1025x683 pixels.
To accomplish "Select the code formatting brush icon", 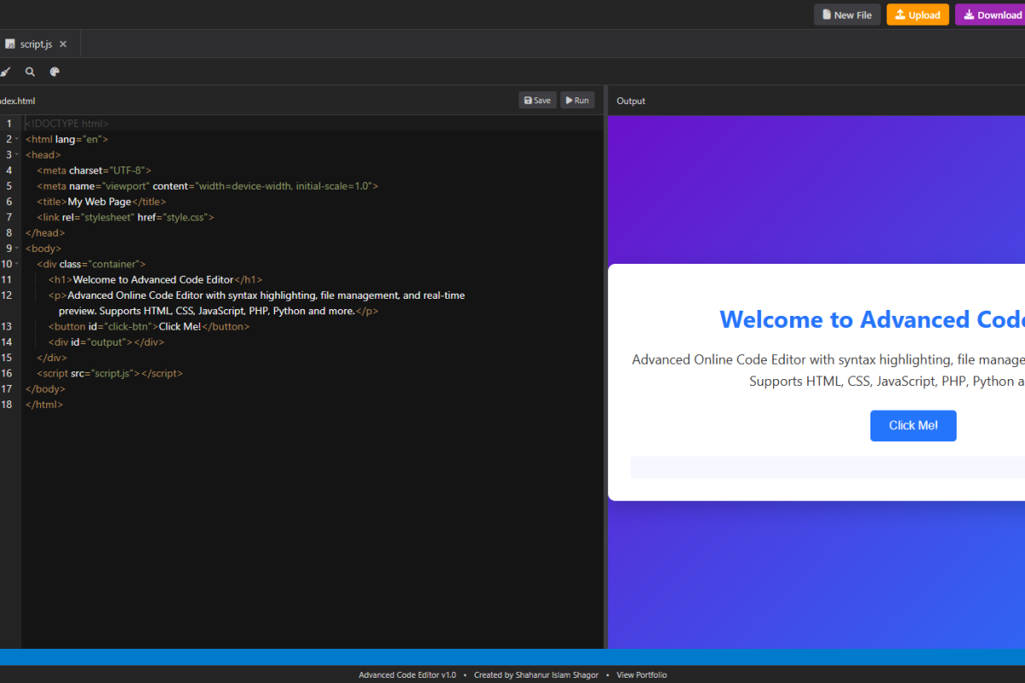I will pos(6,72).
